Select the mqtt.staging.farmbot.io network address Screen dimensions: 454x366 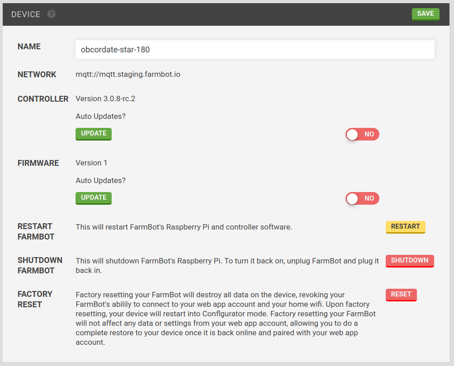point(128,75)
